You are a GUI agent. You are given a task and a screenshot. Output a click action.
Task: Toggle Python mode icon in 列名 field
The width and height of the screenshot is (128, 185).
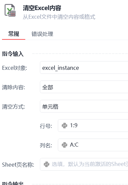(64, 145)
